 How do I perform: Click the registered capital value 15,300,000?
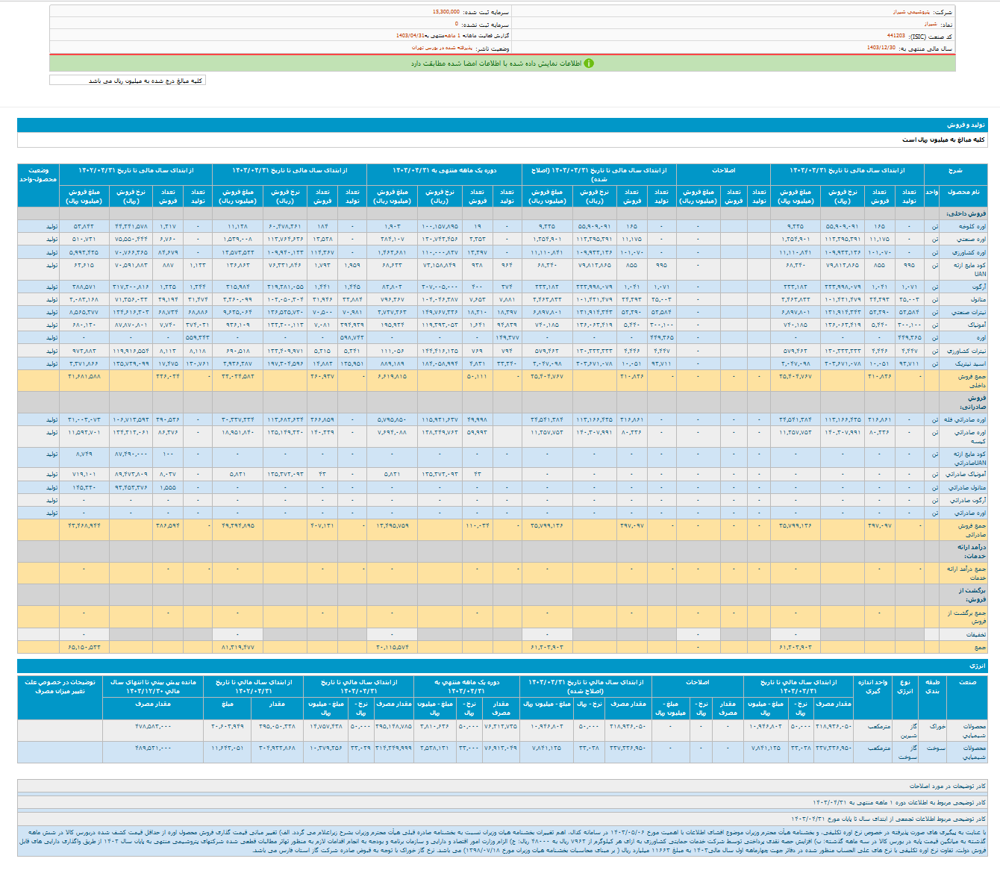pos(446,12)
